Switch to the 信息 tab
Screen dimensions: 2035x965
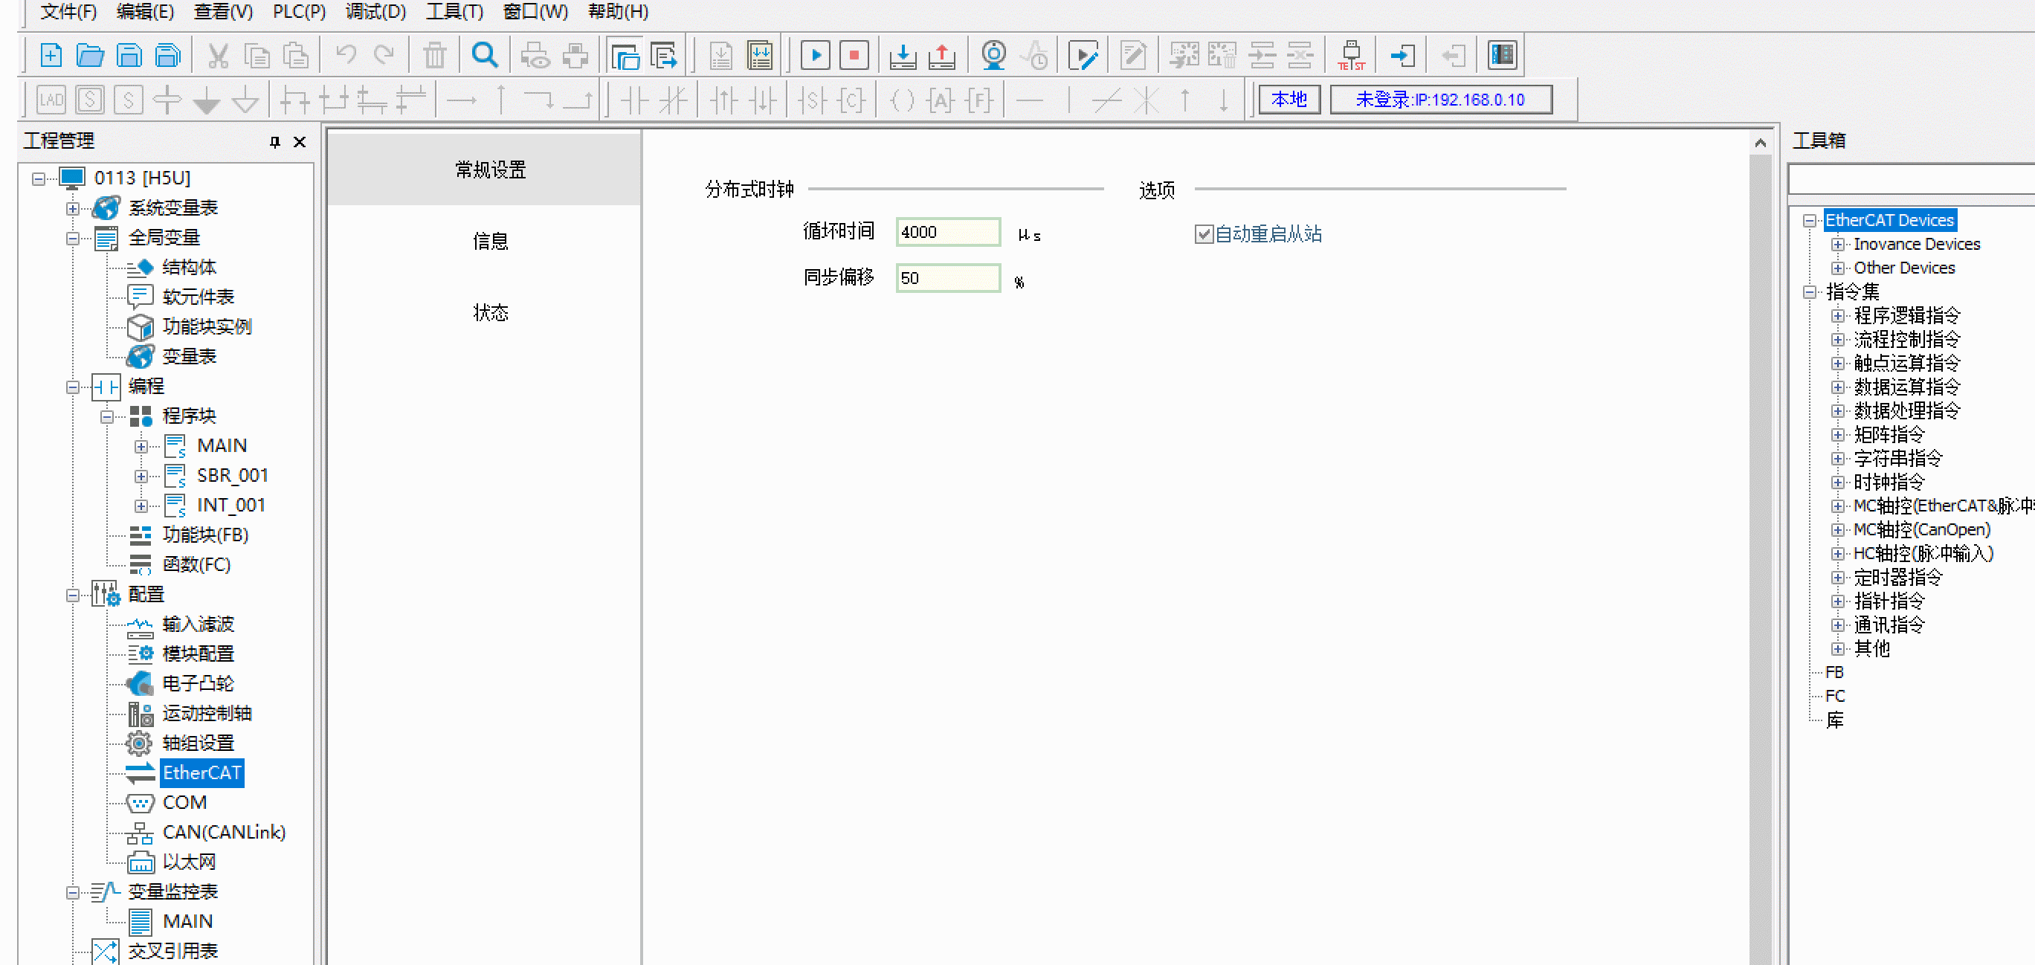pos(490,242)
